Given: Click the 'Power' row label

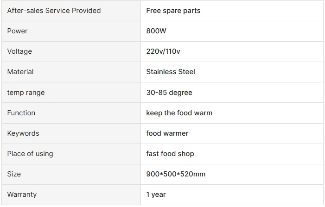Looking at the screenshot, I should (17, 31).
